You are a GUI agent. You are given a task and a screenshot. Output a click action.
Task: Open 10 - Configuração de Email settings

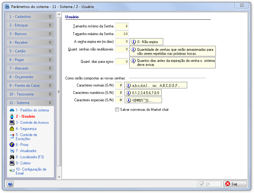[31, 171]
